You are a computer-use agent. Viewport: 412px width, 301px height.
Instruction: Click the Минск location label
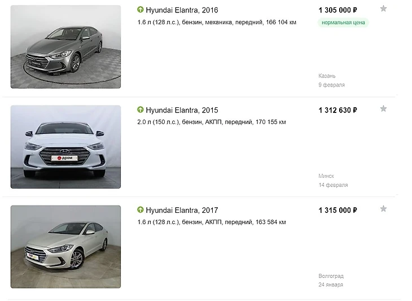326,176
